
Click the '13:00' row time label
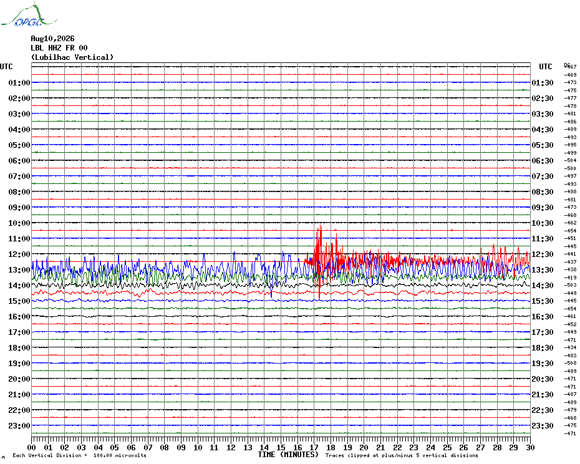(19, 270)
